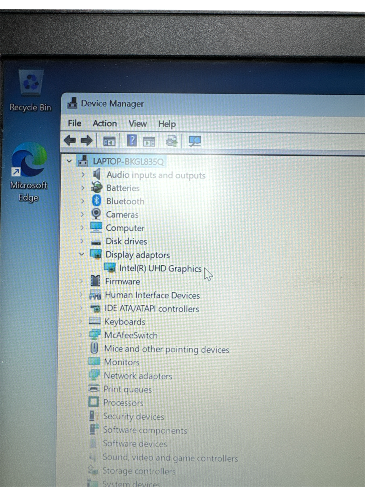Launch the Microsoft Edge desktop shortcut
The height and width of the screenshot is (487, 365).
tap(29, 172)
